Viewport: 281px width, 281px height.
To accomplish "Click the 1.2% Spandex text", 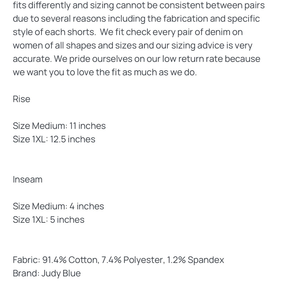I will click(196, 260).
